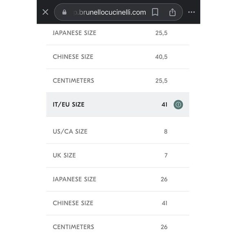Select the UK SIZE label
Image resolution: width=237 pixels, height=237 pixels.
point(64,155)
